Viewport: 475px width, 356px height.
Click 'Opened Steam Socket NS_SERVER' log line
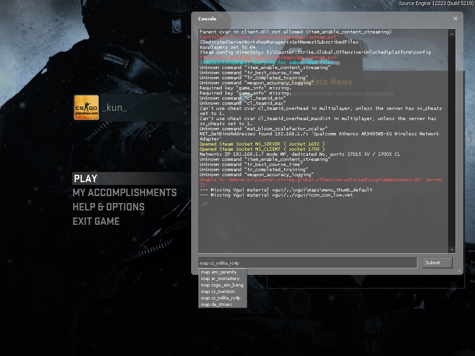[x=262, y=144]
